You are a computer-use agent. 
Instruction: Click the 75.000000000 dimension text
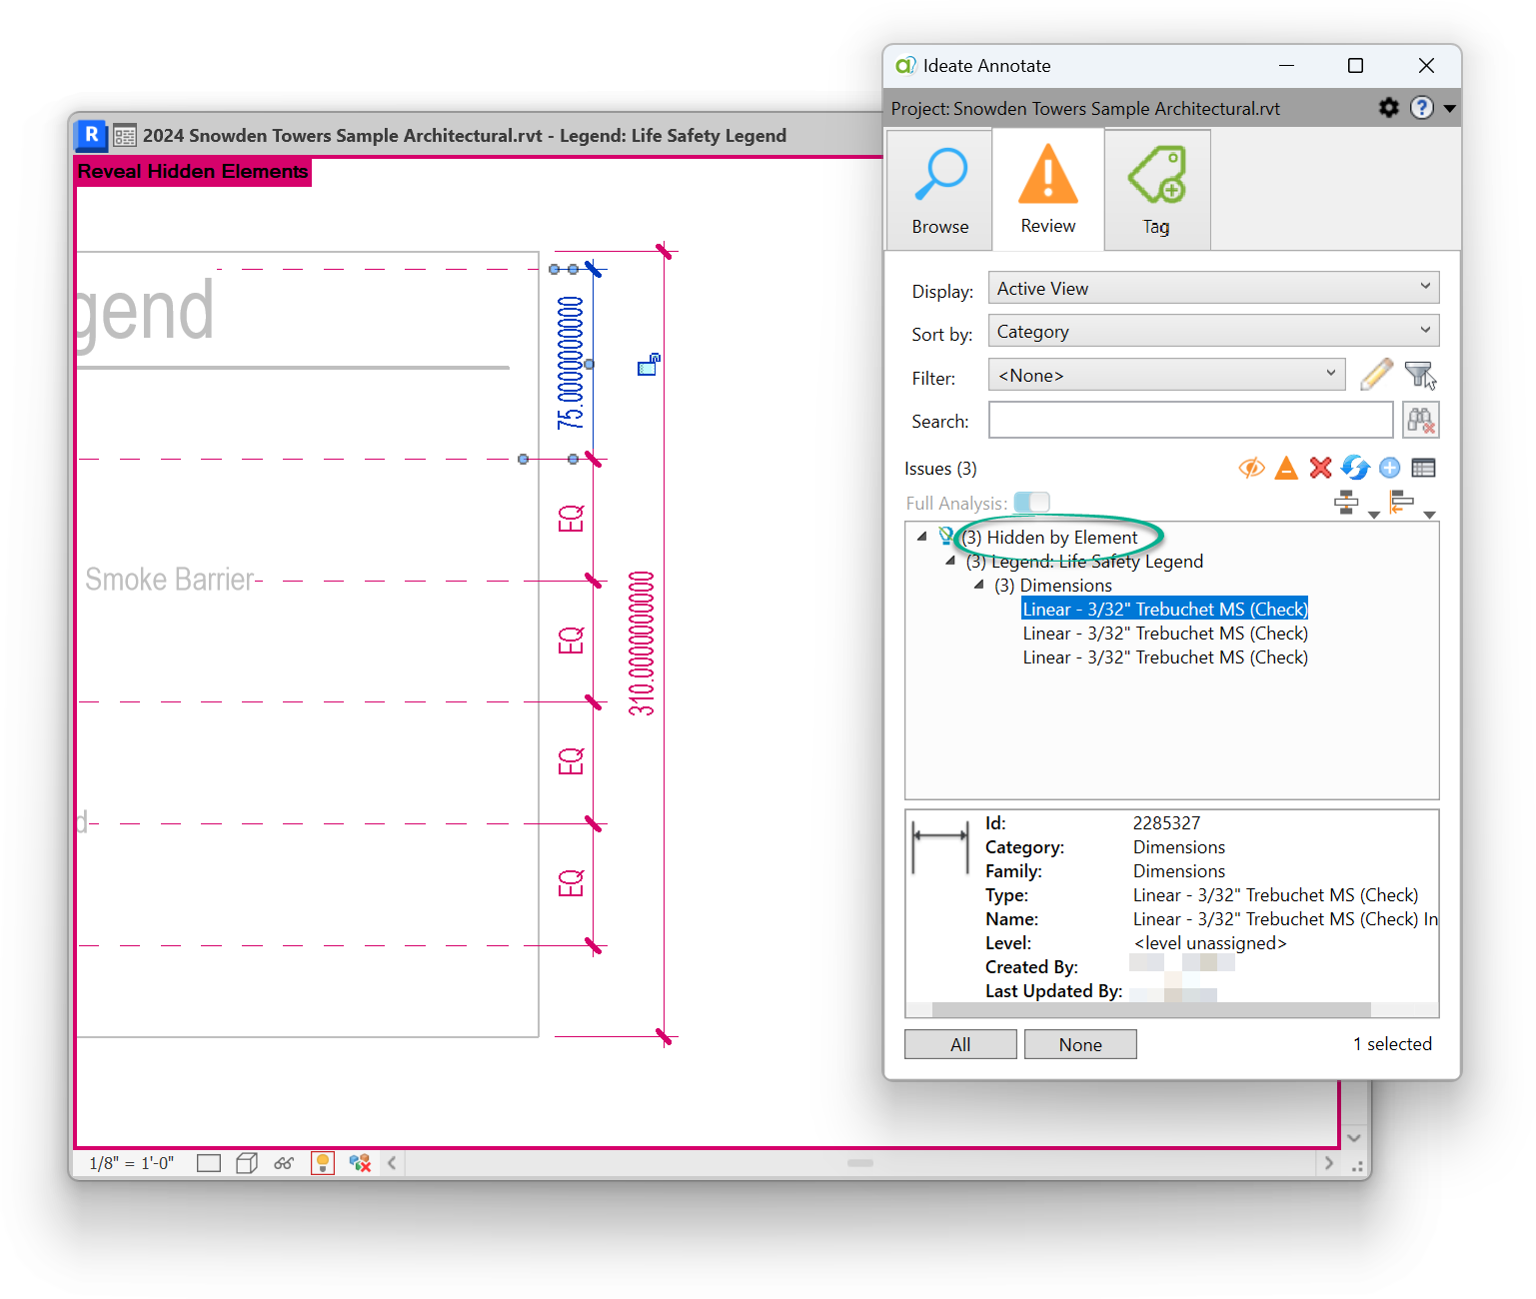pyautogui.click(x=570, y=363)
